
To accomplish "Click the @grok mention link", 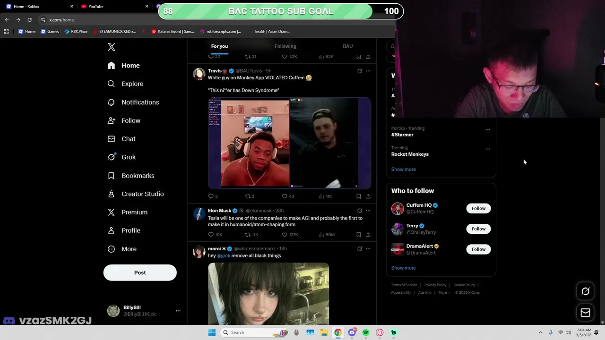I will coord(224,255).
